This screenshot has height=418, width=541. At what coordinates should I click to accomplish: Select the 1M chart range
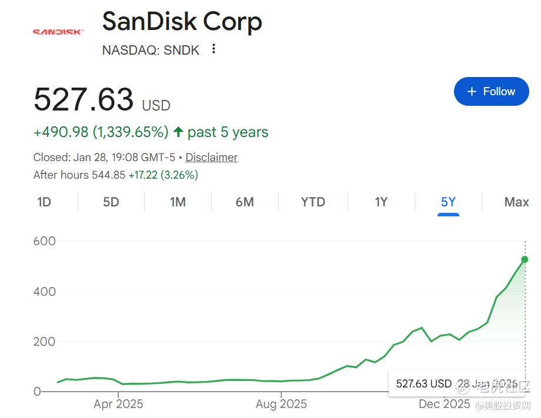[178, 202]
